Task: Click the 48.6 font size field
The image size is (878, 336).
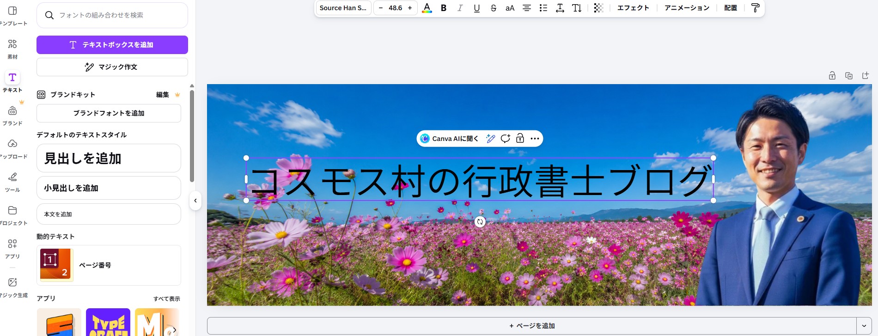Action: point(396,8)
